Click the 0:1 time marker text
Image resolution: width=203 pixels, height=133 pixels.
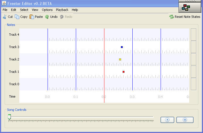coord(76,97)
